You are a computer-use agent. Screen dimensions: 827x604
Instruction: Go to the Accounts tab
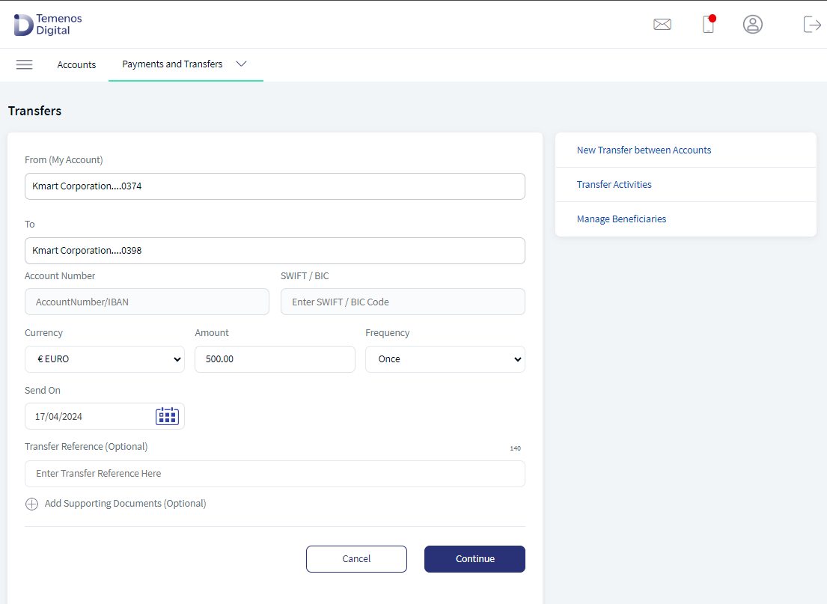pyautogui.click(x=76, y=65)
